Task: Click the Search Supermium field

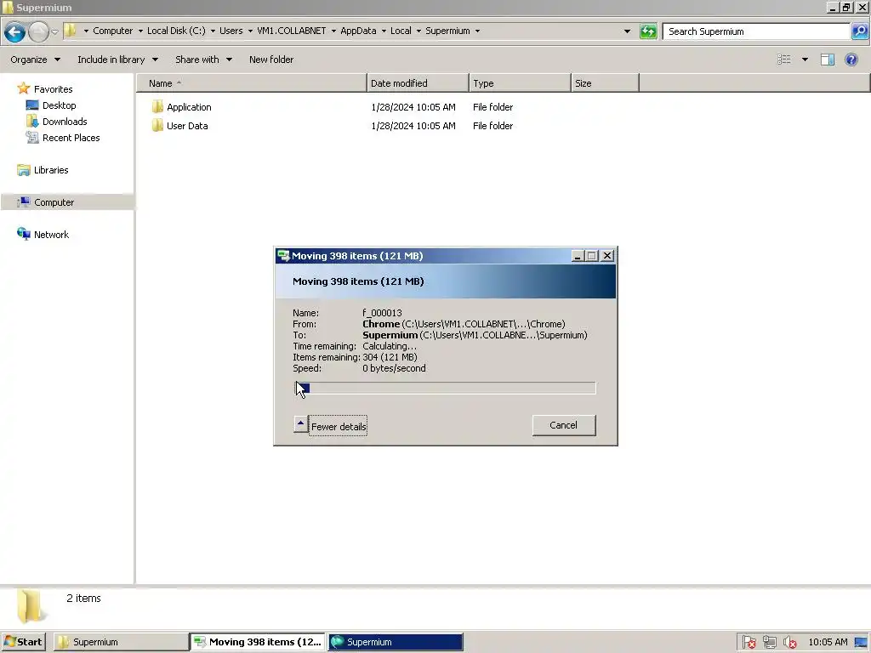Action: (x=756, y=31)
